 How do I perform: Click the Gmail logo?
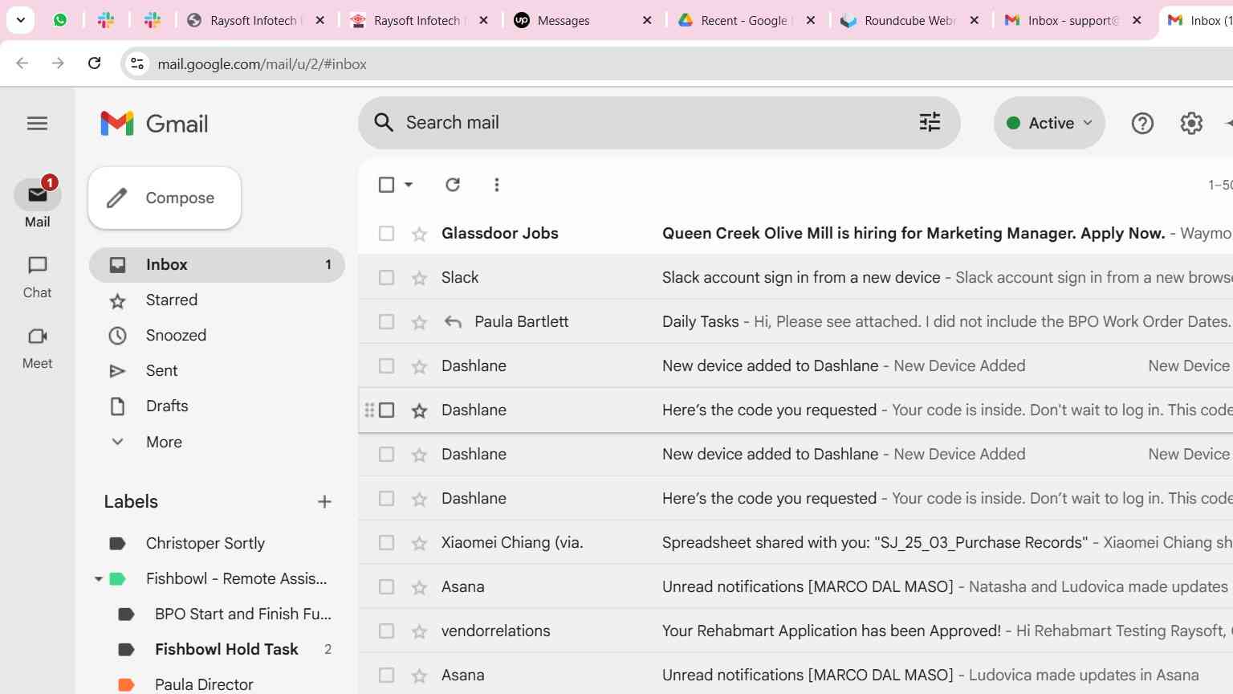(154, 124)
